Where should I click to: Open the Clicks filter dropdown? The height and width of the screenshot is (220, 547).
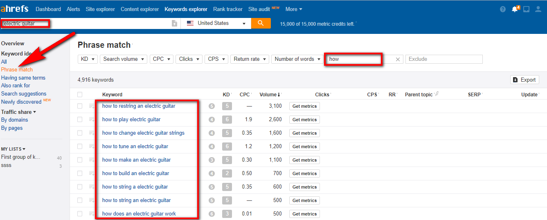pyautogui.click(x=189, y=59)
